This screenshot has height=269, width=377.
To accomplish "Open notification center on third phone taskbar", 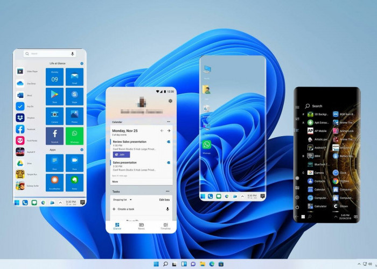I will point(263,196).
